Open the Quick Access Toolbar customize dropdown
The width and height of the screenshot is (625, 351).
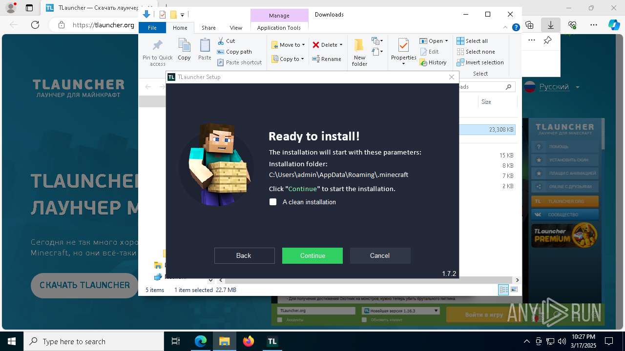(x=182, y=15)
